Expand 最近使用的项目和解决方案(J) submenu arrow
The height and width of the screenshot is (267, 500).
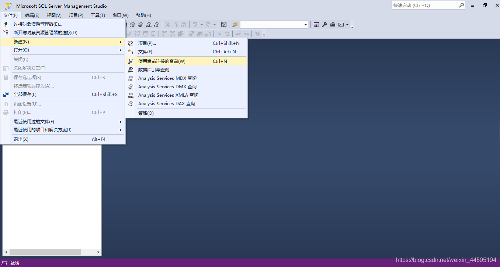[120, 130]
